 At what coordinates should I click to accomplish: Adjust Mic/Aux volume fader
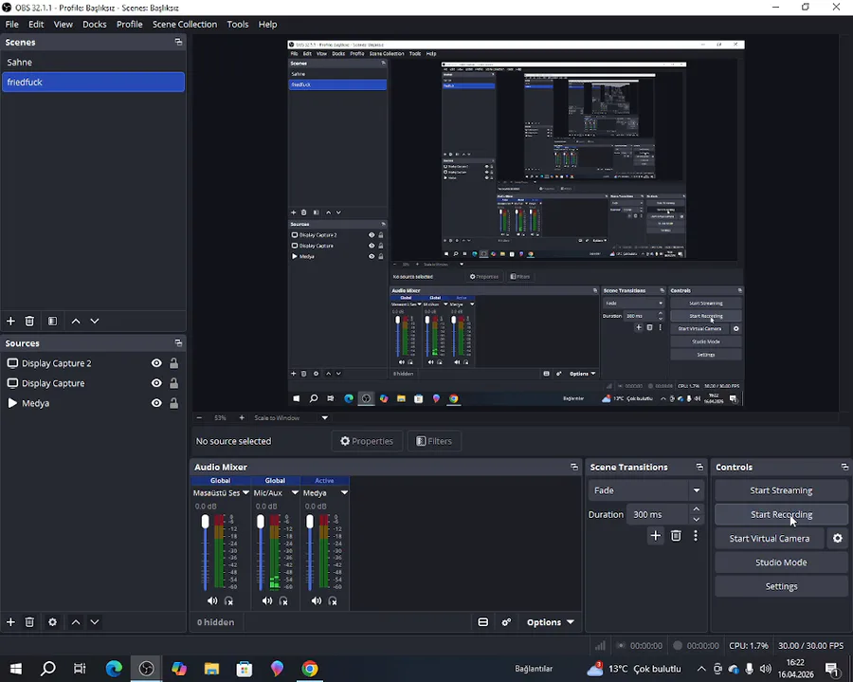pos(261,522)
